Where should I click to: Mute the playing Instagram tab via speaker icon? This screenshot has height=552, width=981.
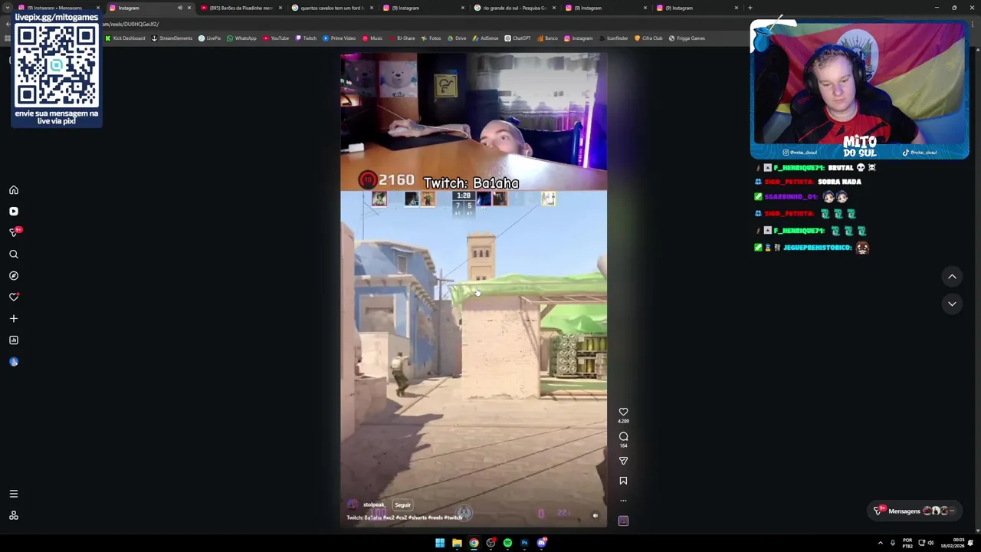[x=180, y=8]
